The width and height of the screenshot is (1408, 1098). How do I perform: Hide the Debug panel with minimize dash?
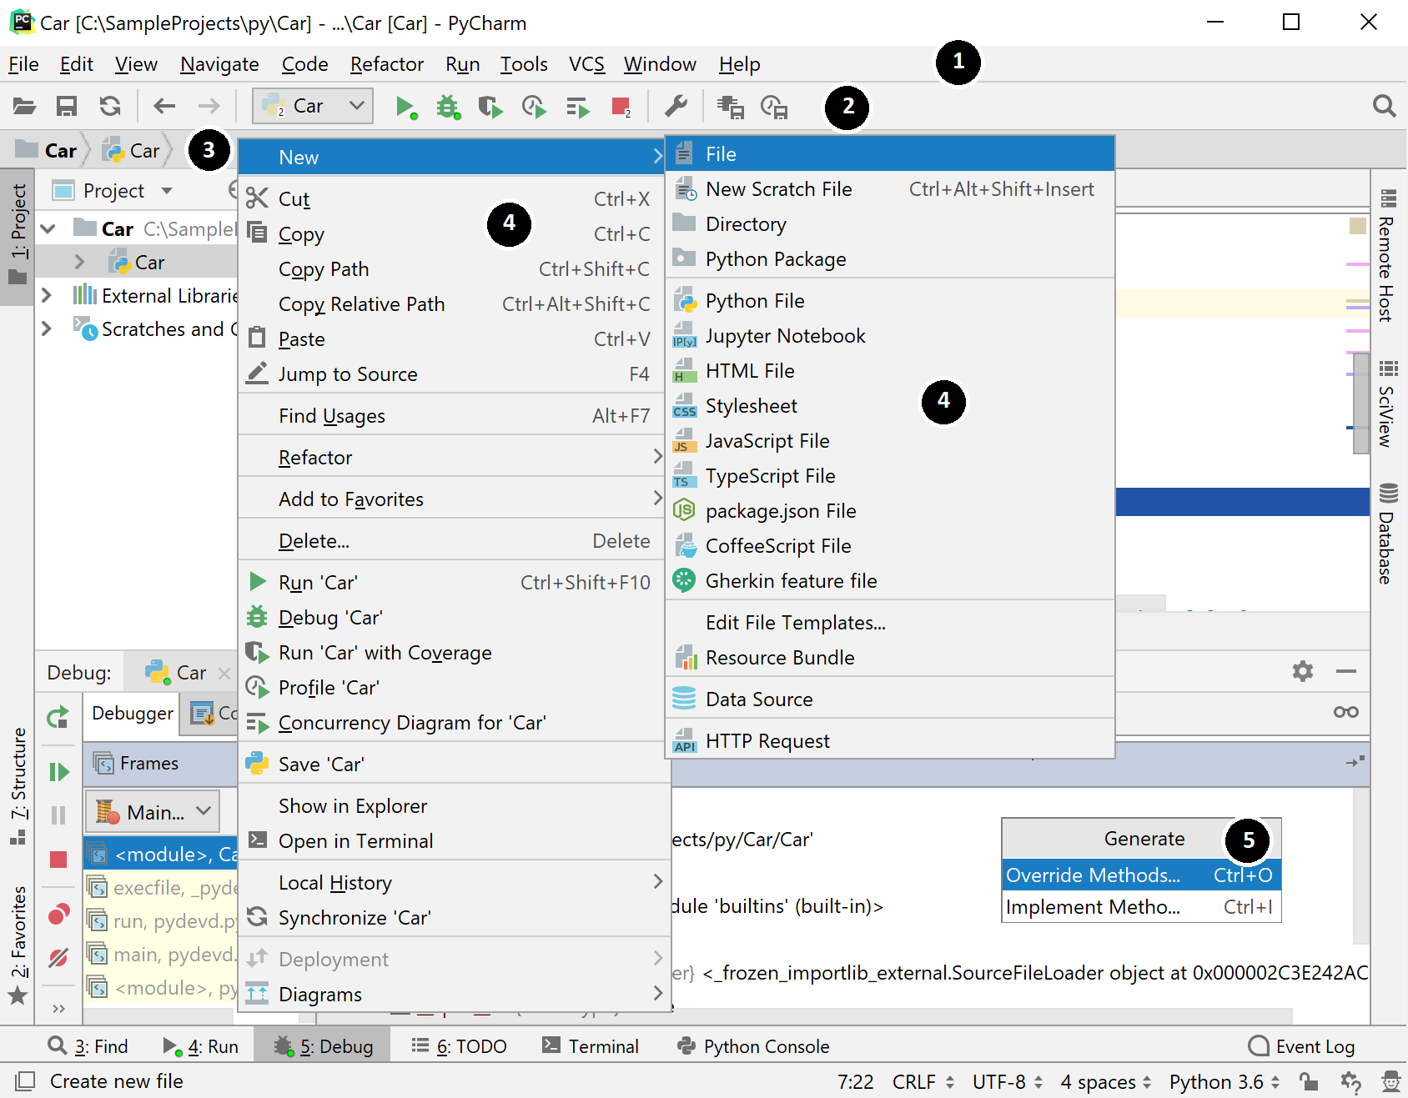coord(1345,671)
